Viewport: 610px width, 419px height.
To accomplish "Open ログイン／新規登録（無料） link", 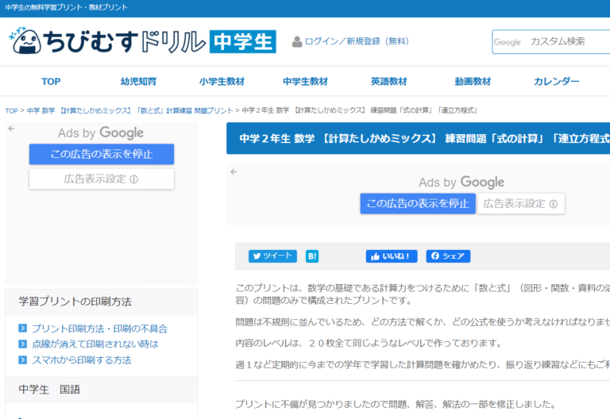I will tap(357, 41).
